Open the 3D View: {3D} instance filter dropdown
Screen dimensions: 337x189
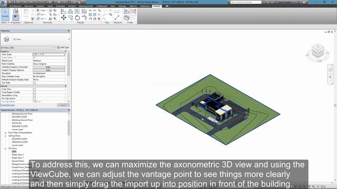click(x=28, y=48)
